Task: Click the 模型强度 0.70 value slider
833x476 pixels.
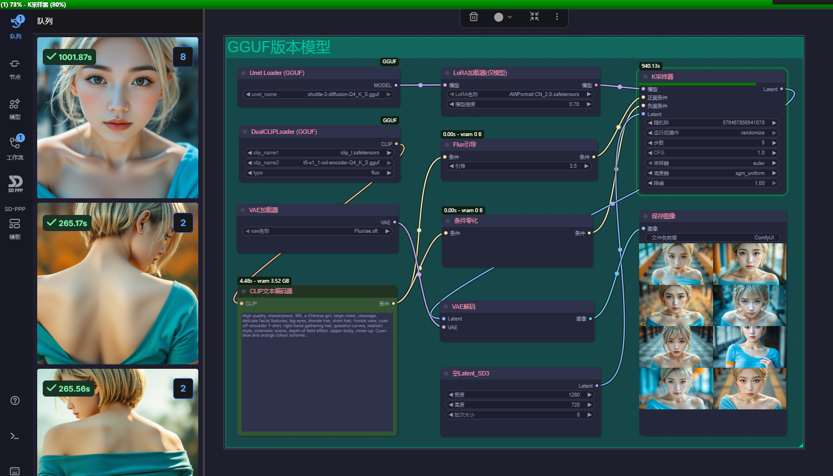Action: pyautogui.click(x=520, y=104)
